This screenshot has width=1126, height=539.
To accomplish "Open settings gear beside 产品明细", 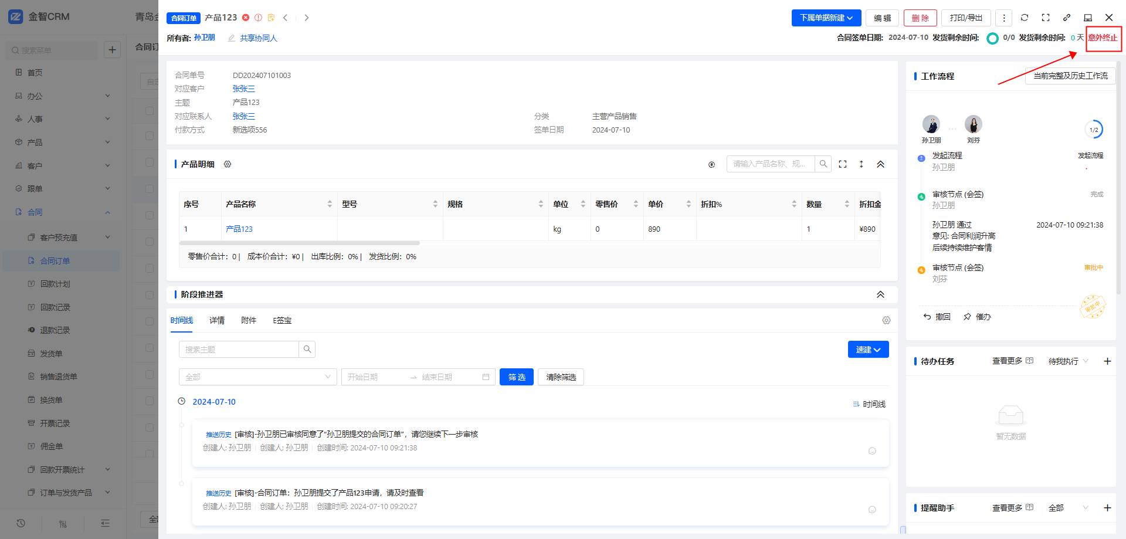I will pos(228,164).
